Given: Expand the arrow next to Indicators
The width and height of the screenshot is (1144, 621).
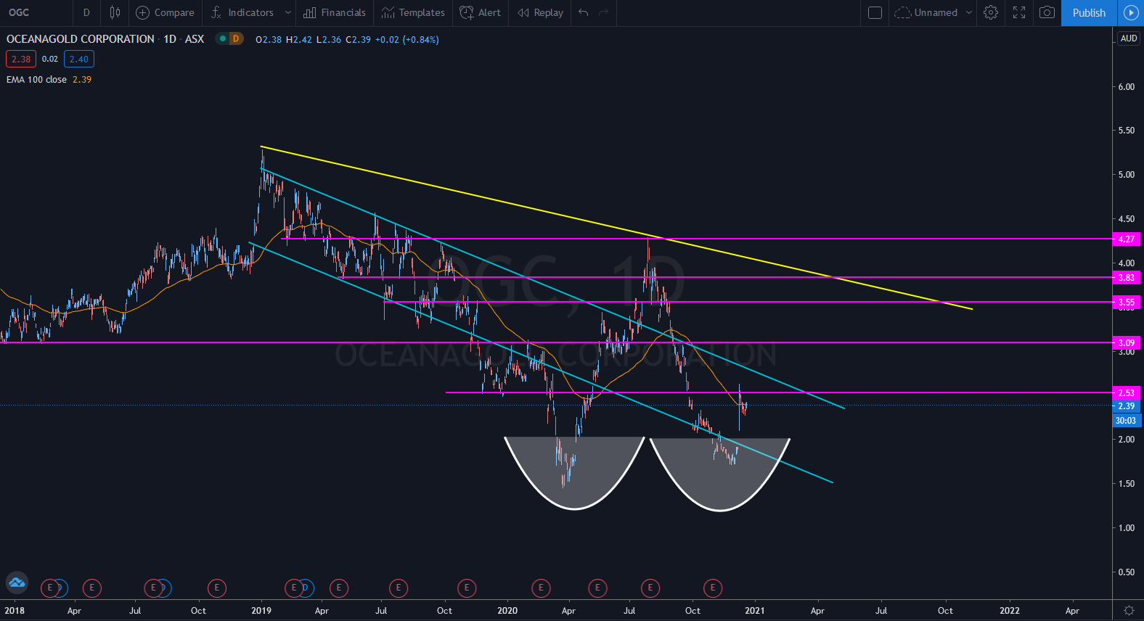Looking at the screenshot, I should coord(288,12).
